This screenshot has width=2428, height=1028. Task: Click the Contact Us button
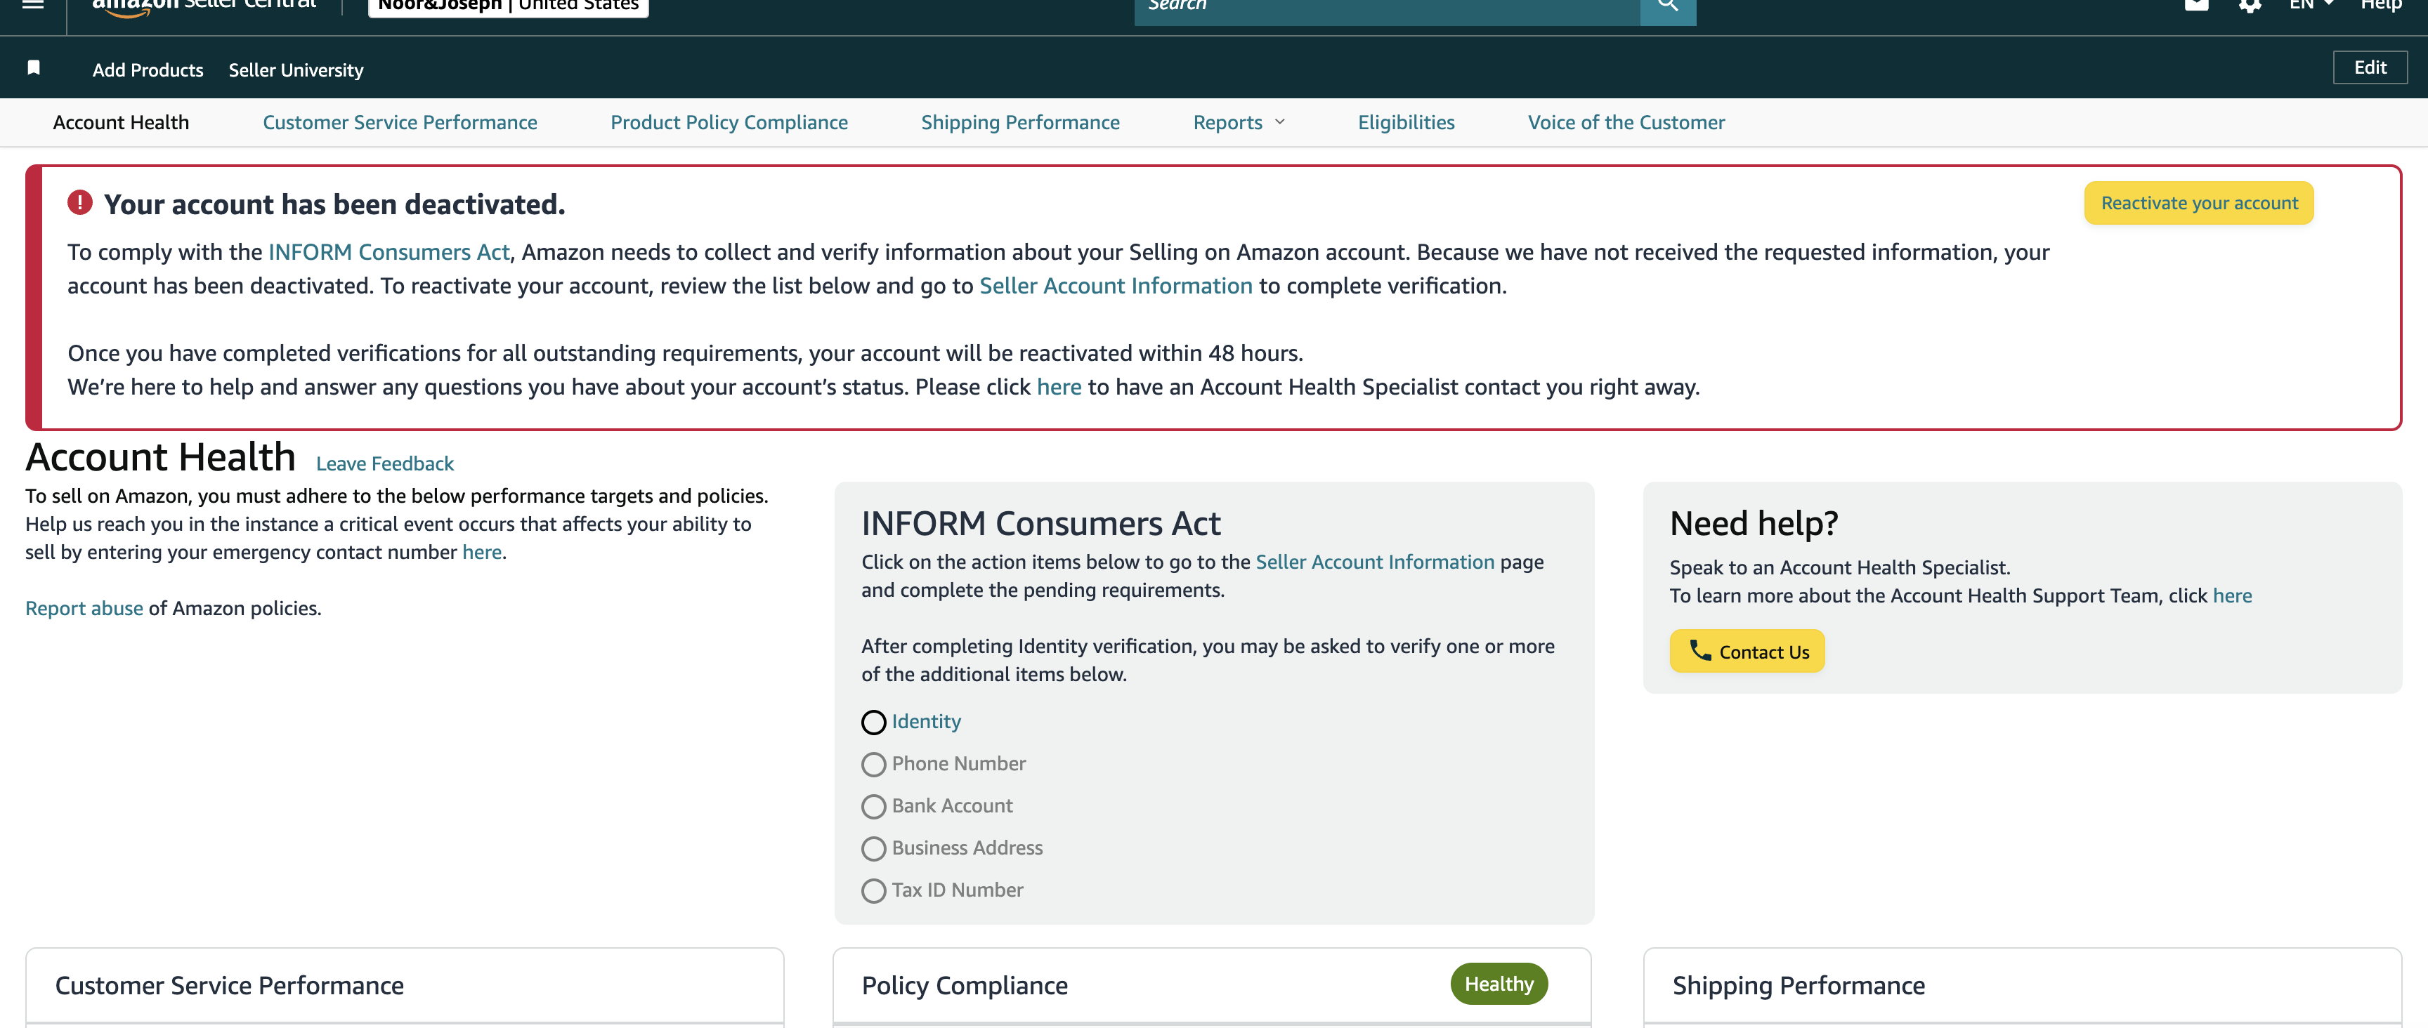(x=1747, y=651)
